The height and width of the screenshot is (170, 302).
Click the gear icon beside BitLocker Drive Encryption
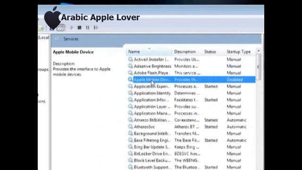point(130,153)
